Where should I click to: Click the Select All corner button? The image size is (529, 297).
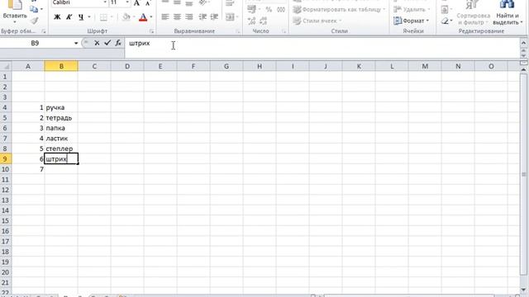[x=6, y=66]
